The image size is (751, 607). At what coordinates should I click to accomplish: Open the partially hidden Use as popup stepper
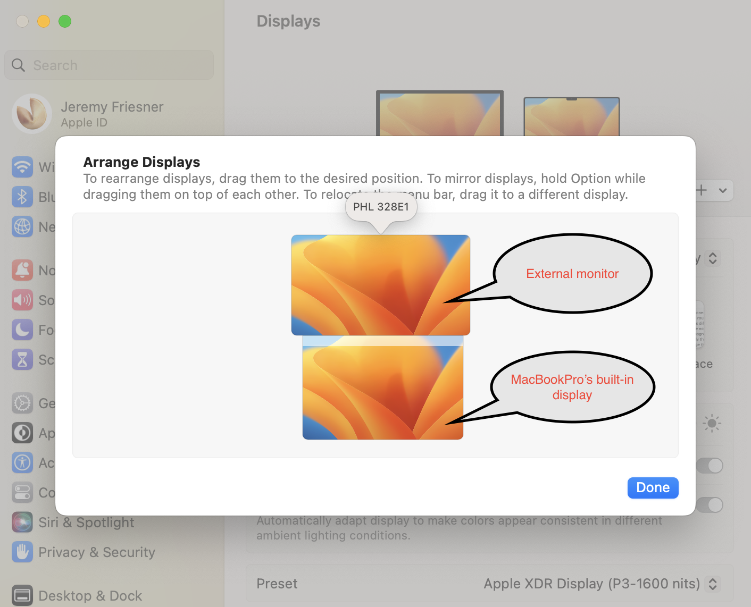(713, 258)
